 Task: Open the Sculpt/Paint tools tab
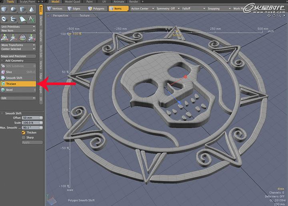(27, 2)
